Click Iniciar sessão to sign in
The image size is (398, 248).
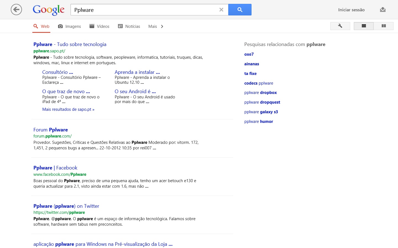[x=351, y=10]
